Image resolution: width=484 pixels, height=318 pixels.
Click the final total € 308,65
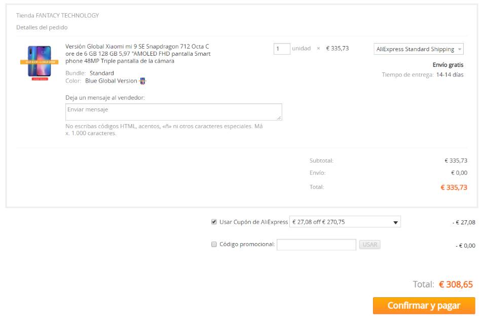coord(456,285)
